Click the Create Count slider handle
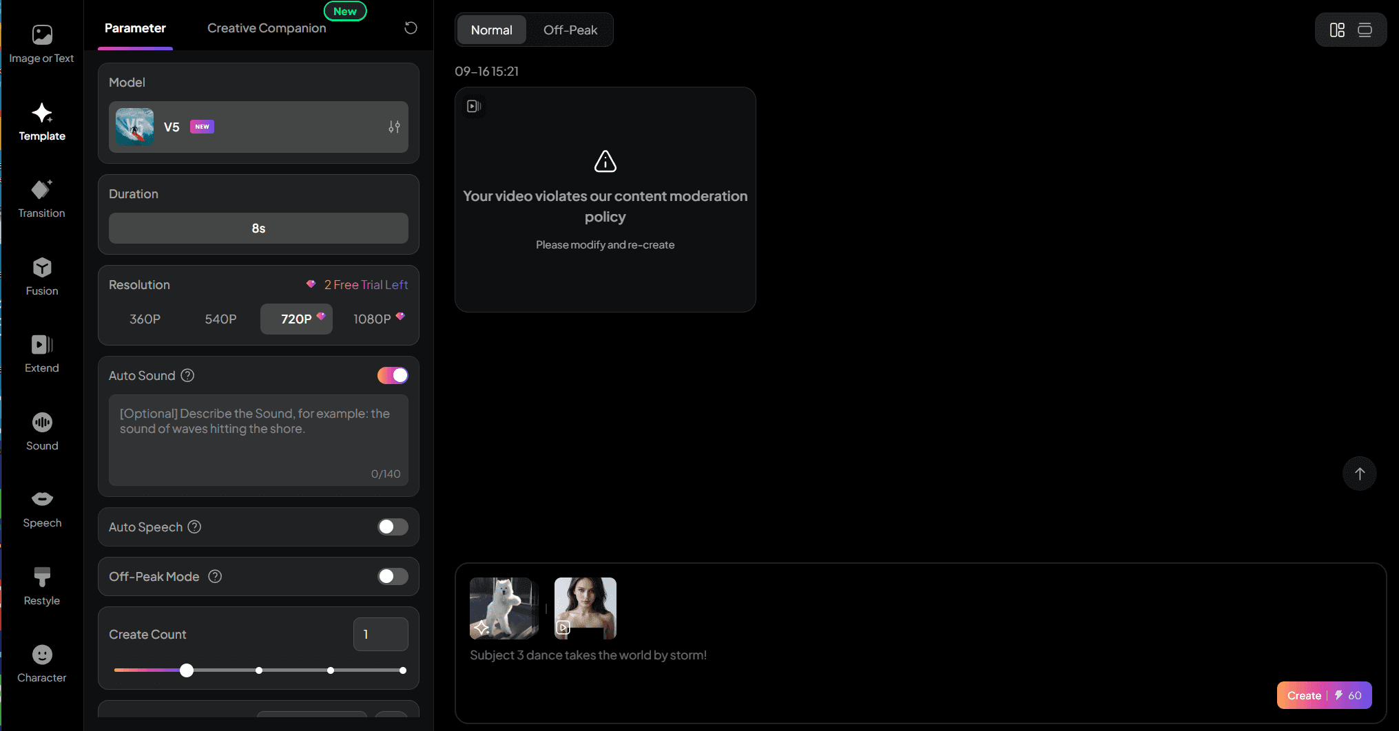 click(187, 670)
